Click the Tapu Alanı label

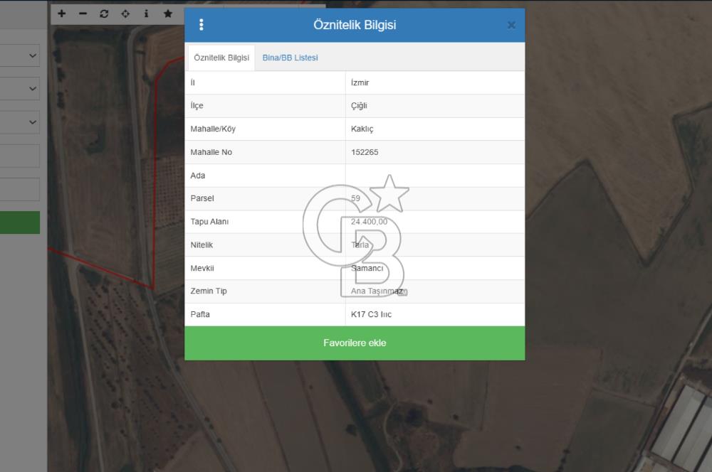209,222
